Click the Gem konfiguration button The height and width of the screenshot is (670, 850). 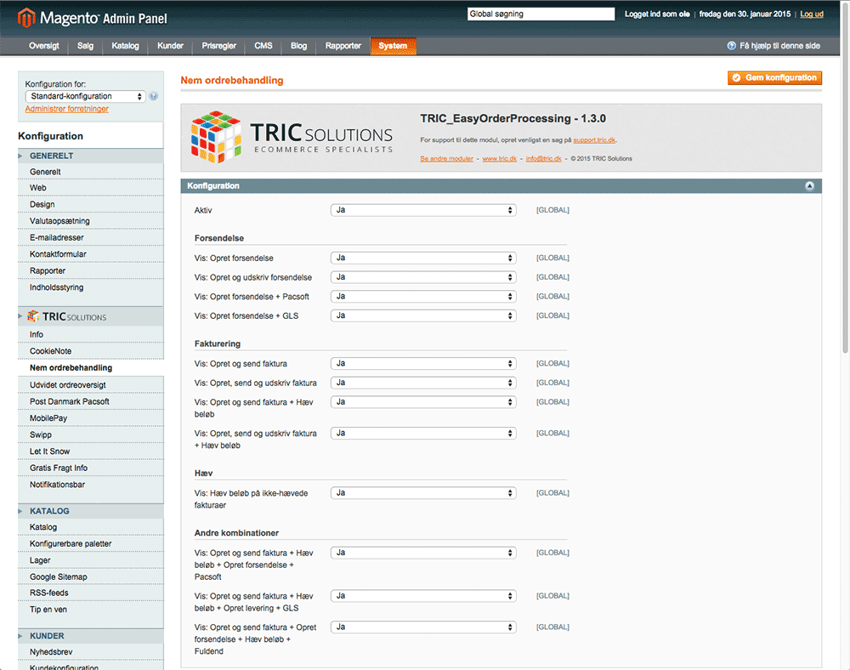tap(774, 77)
